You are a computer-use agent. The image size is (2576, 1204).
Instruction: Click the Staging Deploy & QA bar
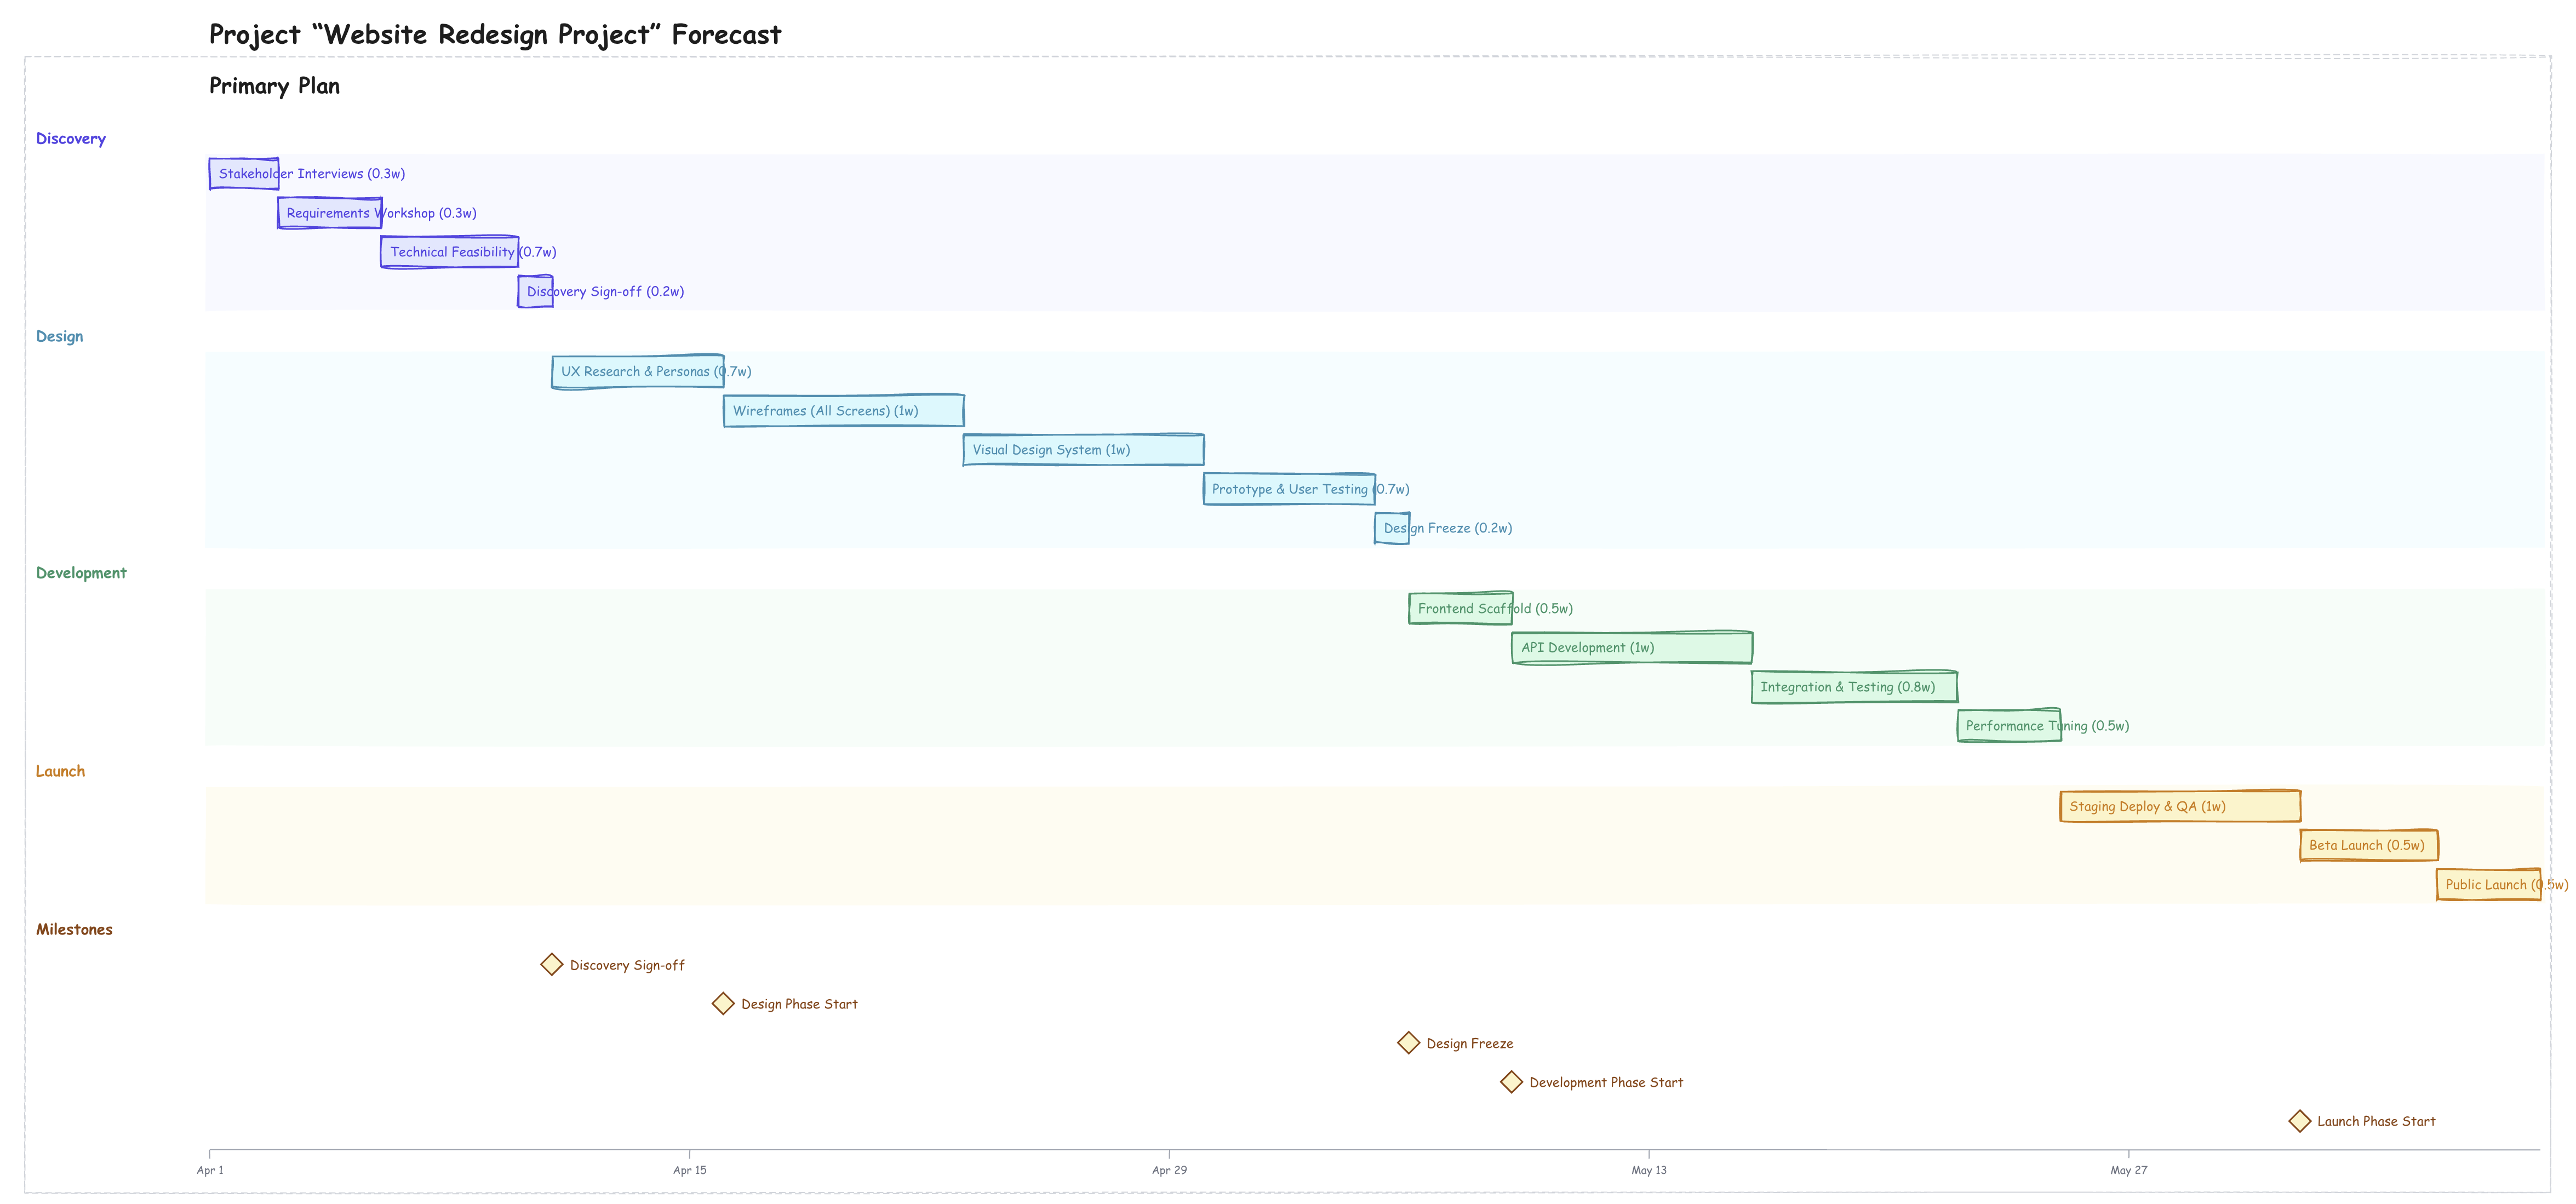point(2180,806)
